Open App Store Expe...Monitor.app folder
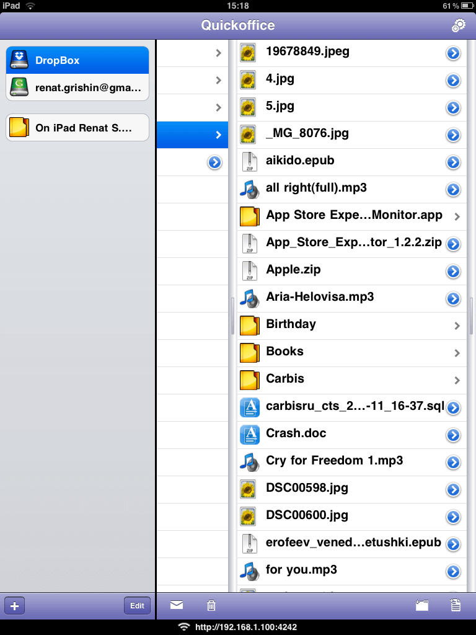The height and width of the screenshot is (635, 476). (x=352, y=216)
